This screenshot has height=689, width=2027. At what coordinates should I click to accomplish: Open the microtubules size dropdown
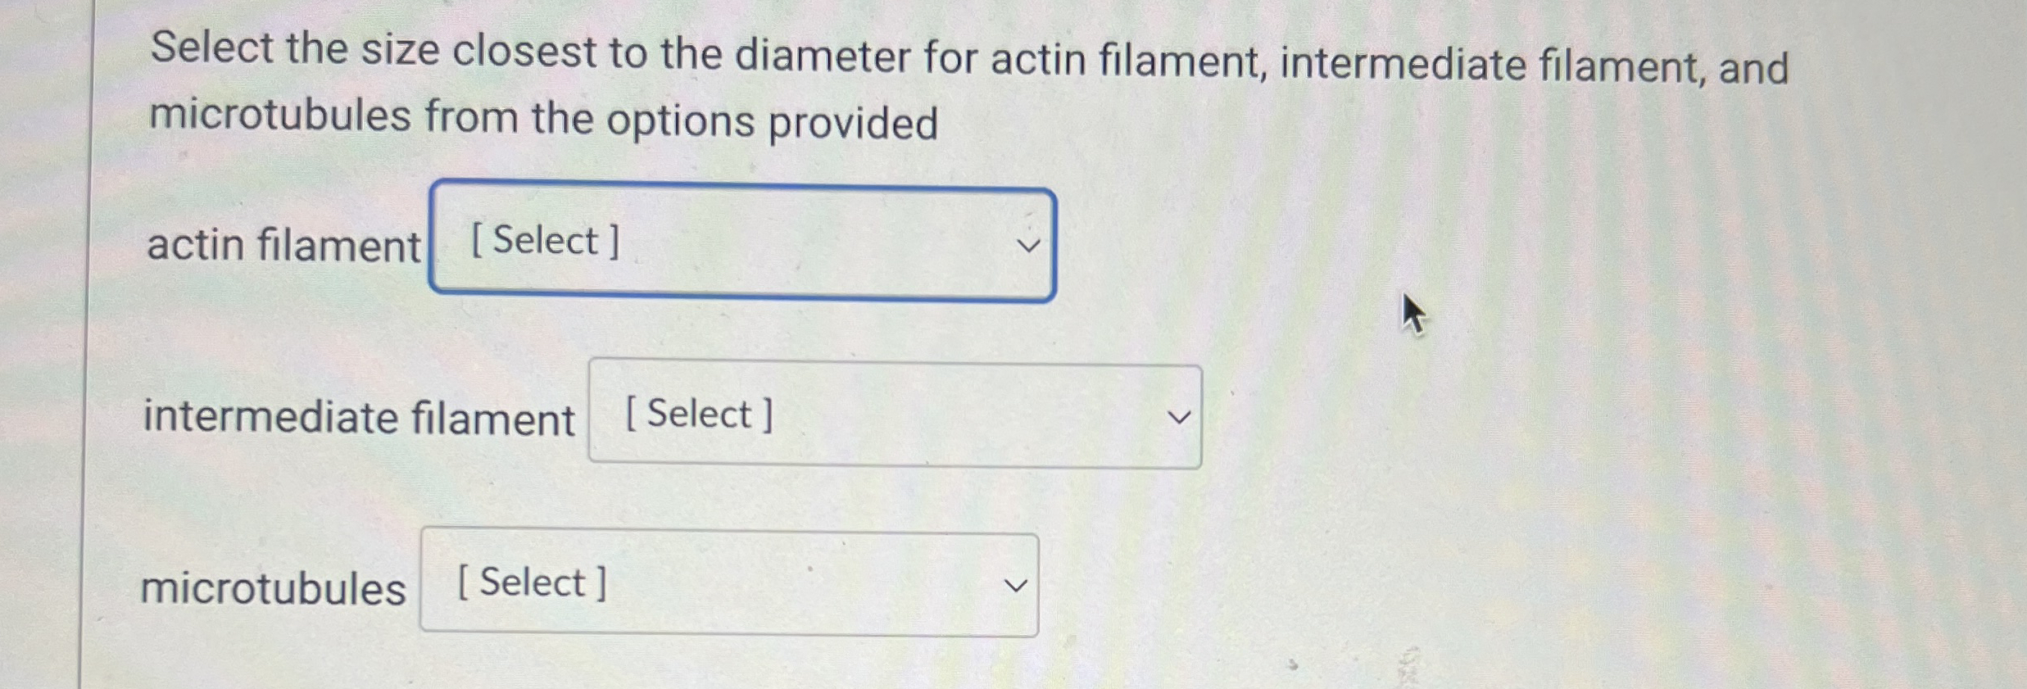[728, 582]
